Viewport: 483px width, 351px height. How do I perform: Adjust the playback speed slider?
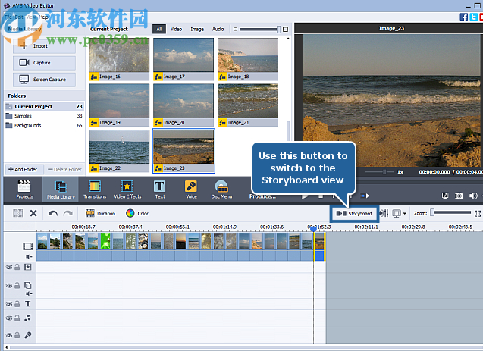pyautogui.click(x=384, y=172)
